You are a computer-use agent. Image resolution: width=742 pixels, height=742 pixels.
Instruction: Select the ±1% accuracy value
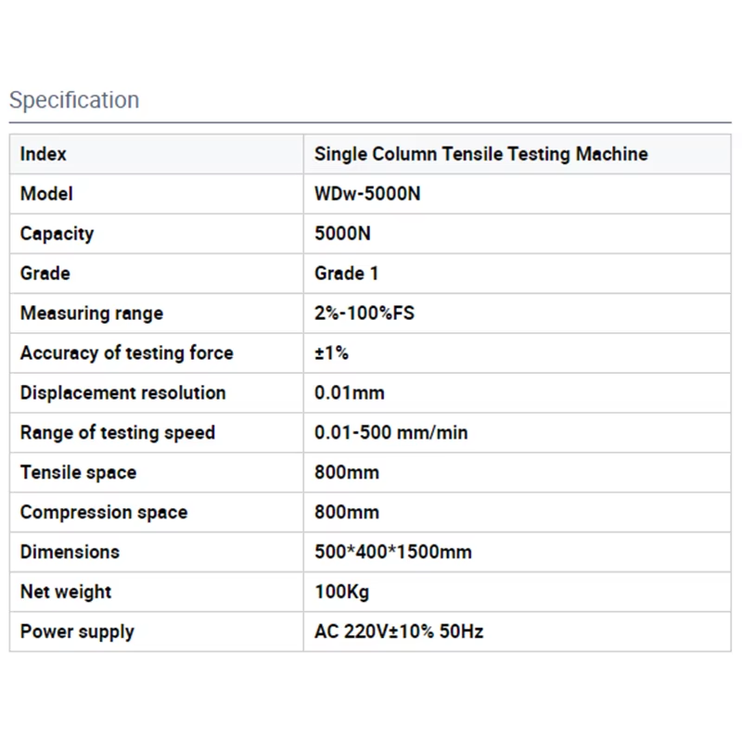332,352
